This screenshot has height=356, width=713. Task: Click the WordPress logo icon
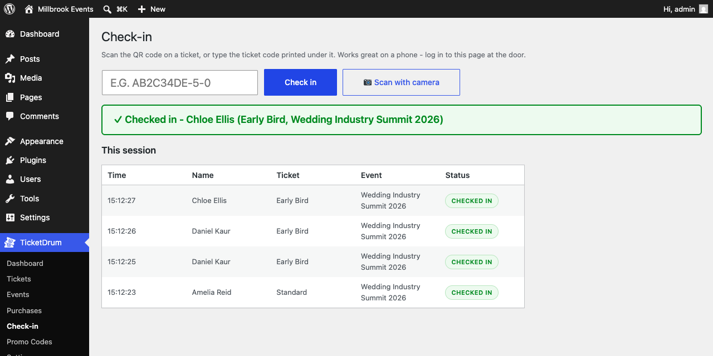[9, 9]
